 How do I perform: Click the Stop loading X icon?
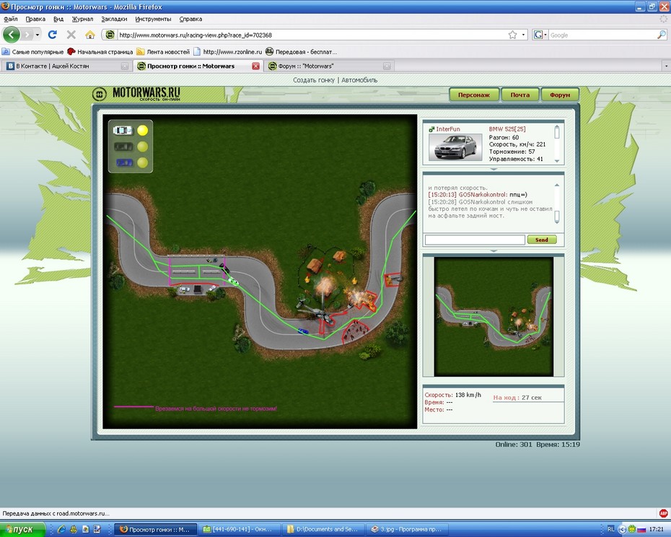71,35
